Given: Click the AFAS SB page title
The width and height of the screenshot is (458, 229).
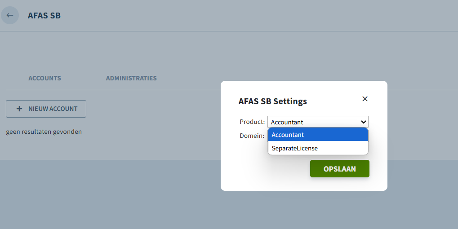Looking at the screenshot, I should [44, 15].
